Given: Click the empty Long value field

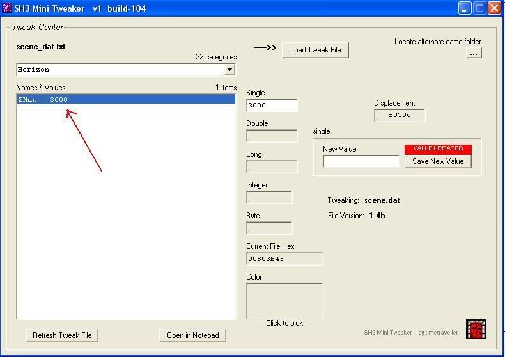Looking at the screenshot, I should pos(272,166).
